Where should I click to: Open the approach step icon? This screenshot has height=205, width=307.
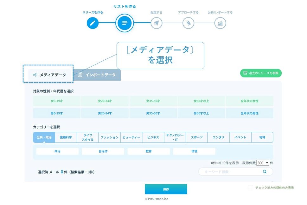pos(188,23)
